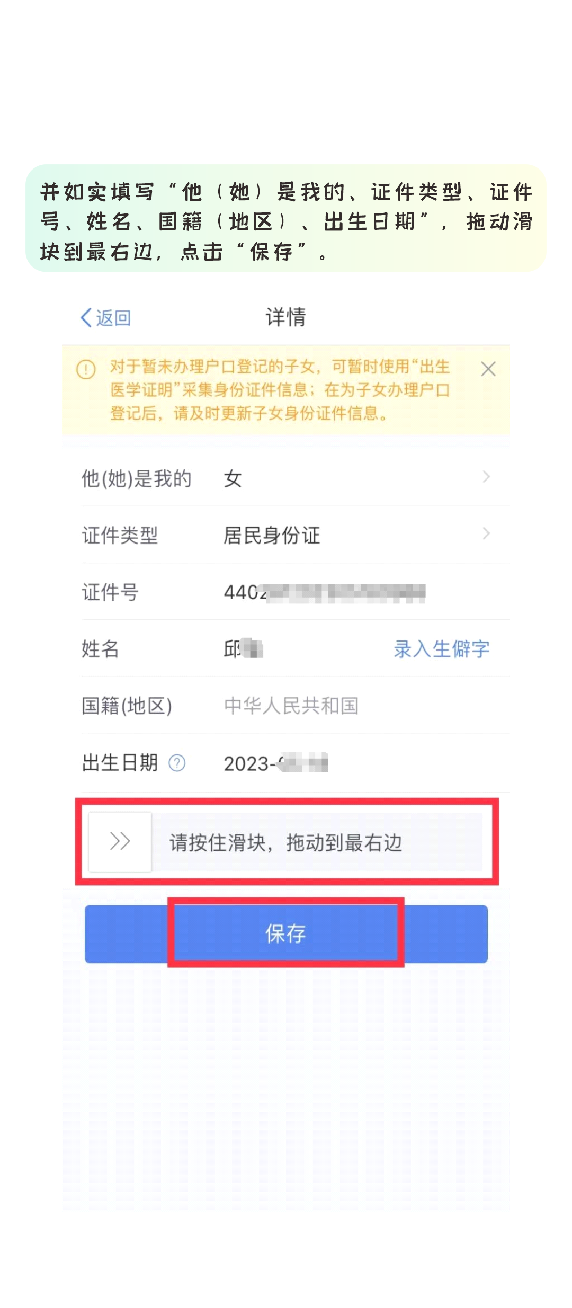The width and height of the screenshot is (572, 1308).
Task: Click the 返回 back text
Action: click(113, 318)
